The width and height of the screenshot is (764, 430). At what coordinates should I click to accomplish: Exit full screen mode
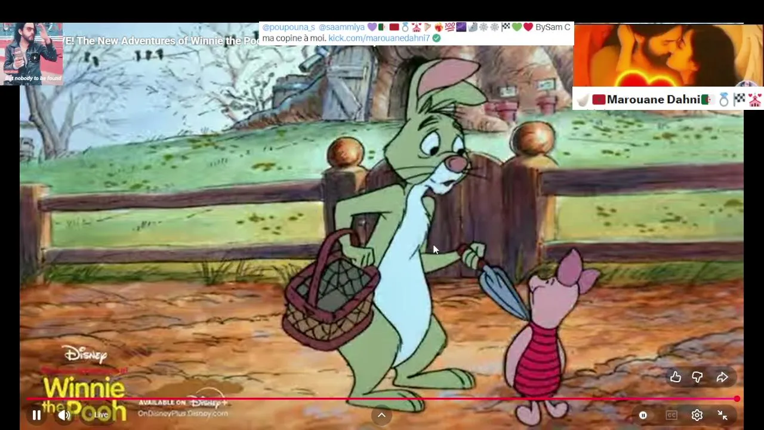[723, 415]
